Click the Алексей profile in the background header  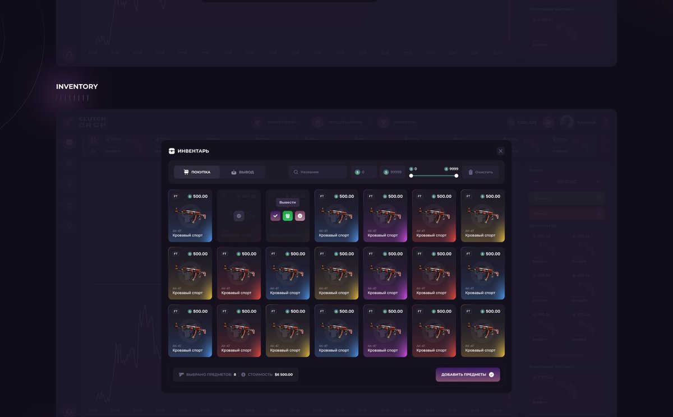[x=579, y=122]
